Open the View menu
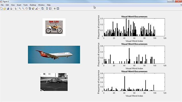 pyautogui.click(x=13, y=5)
